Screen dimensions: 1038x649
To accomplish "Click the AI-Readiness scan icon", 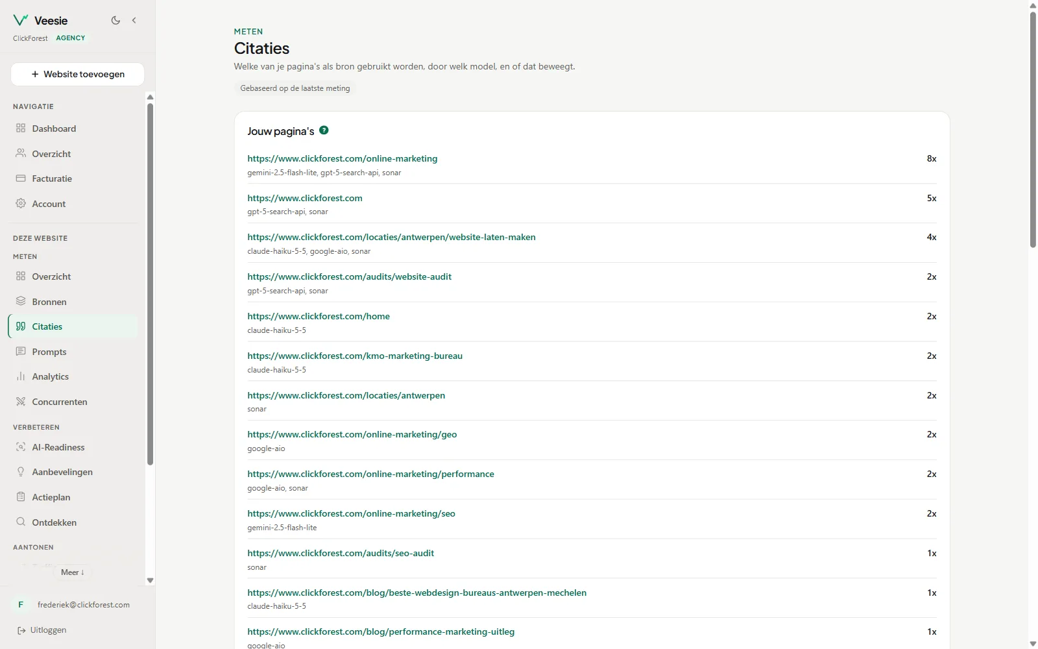I will point(21,447).
